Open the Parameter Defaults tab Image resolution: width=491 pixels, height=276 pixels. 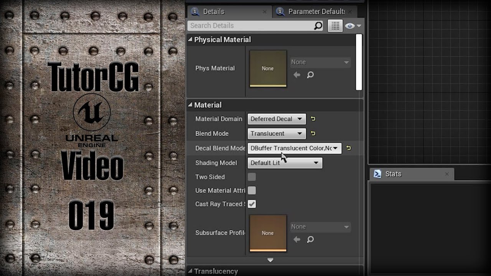(x=315, y=11)
